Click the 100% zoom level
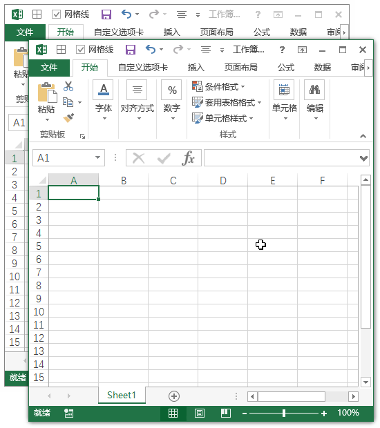This screenshot has width=380, height=428. point(348,412)
